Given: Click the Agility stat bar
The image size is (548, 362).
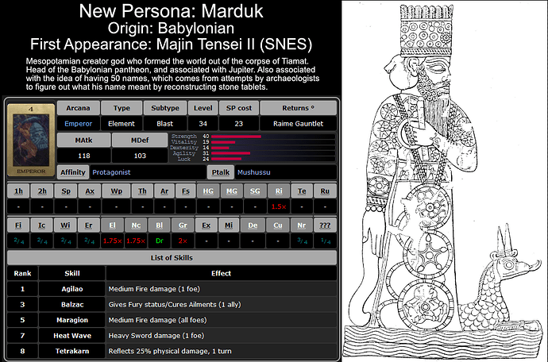Looking at the screenshot, I should click(x=230, y=153).
